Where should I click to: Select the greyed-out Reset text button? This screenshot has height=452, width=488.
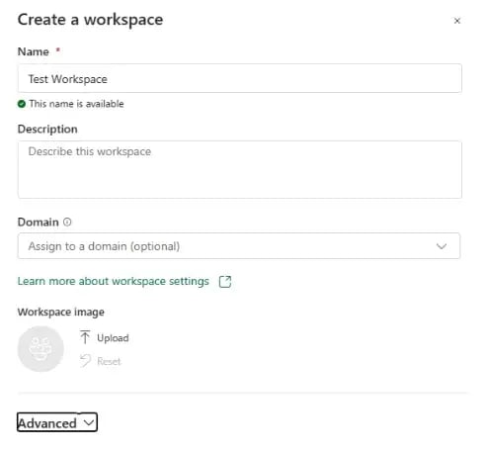click(109, 361)
